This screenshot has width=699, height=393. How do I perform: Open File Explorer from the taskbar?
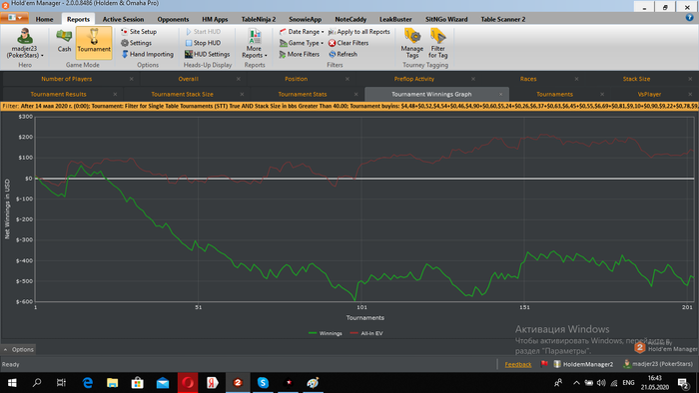point(112,382)
